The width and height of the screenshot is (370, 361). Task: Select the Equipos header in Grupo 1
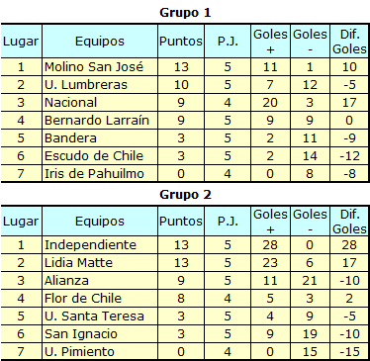tap(100, 42)
